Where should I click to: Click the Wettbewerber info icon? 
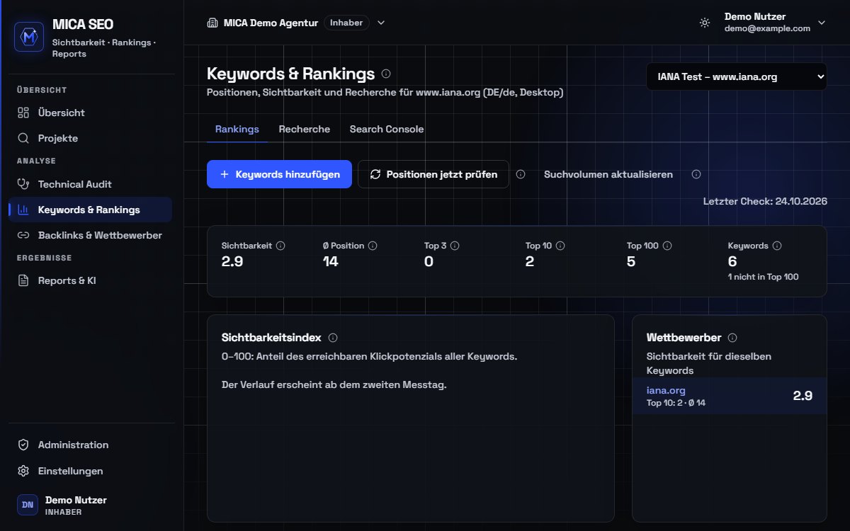[x=732, y=338]
